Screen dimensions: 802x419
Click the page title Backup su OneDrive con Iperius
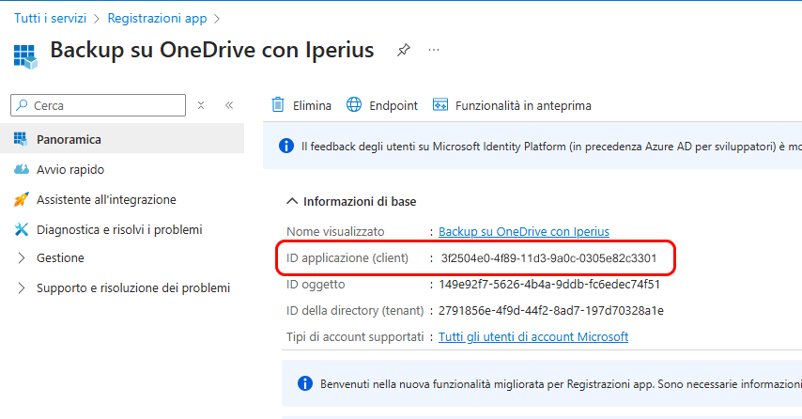(x=211, y=50)
